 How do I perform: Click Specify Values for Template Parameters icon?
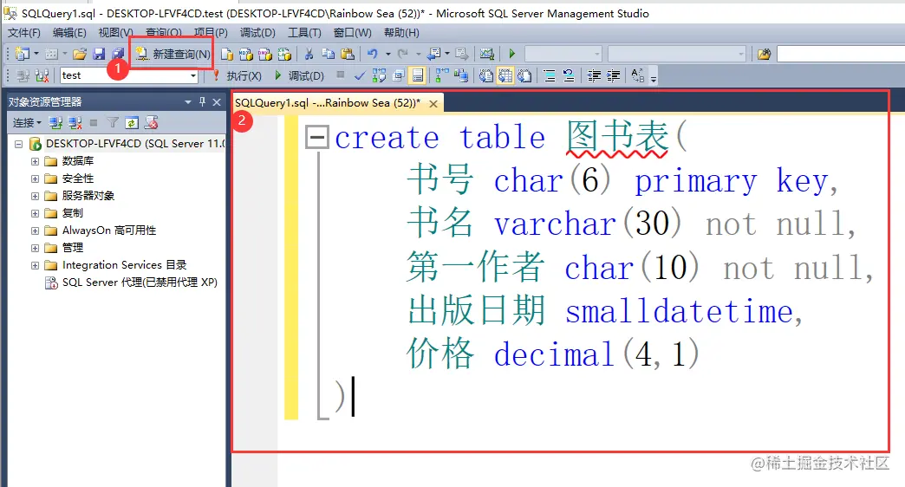coord(637,75)
